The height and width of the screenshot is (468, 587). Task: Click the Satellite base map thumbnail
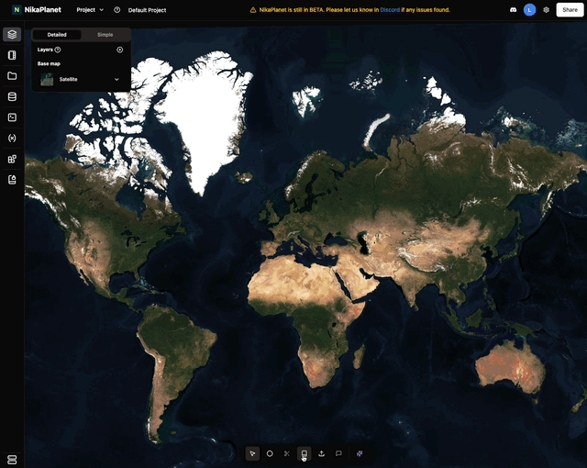pos(47,79)
